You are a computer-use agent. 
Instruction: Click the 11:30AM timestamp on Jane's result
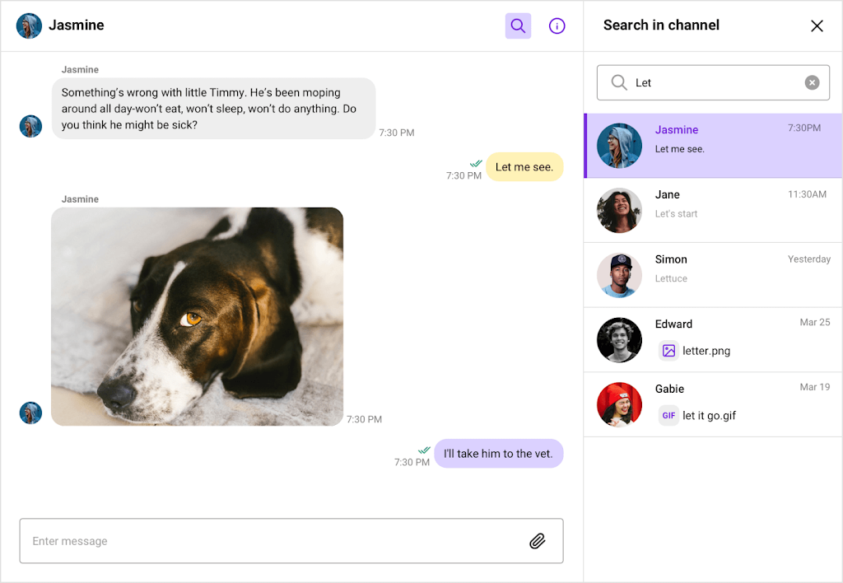tap(807, 194)
